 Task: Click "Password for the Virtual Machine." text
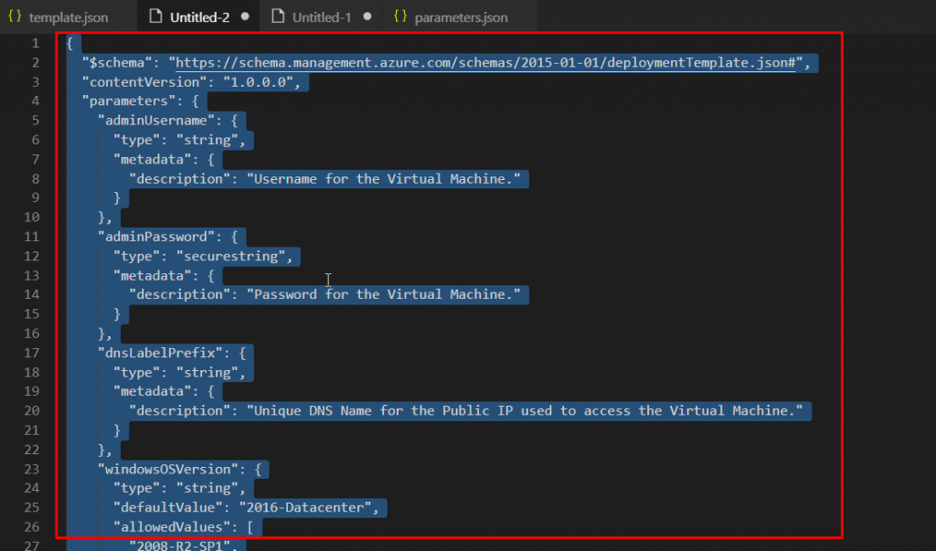[384, 294]
